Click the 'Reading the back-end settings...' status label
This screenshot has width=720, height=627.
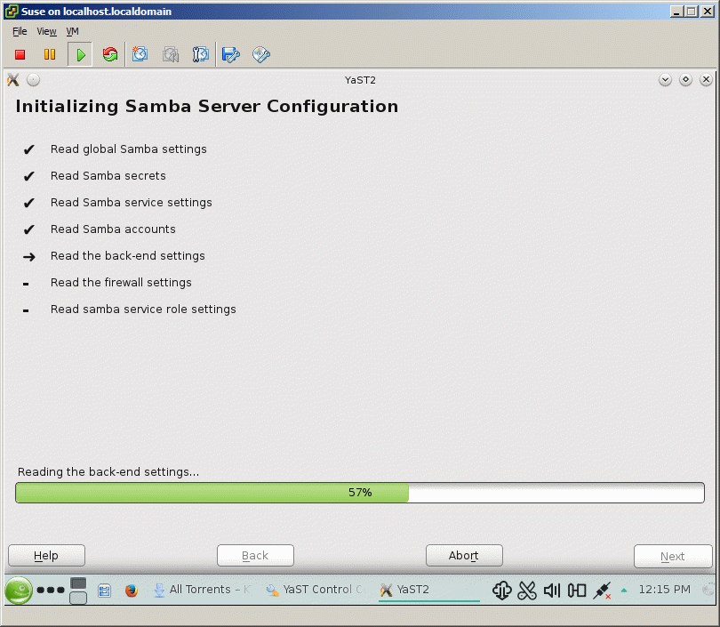click(108, 472)
